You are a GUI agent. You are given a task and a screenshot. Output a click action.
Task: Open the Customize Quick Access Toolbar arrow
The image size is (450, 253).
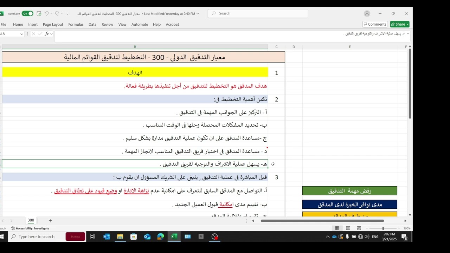pos(67,14)
